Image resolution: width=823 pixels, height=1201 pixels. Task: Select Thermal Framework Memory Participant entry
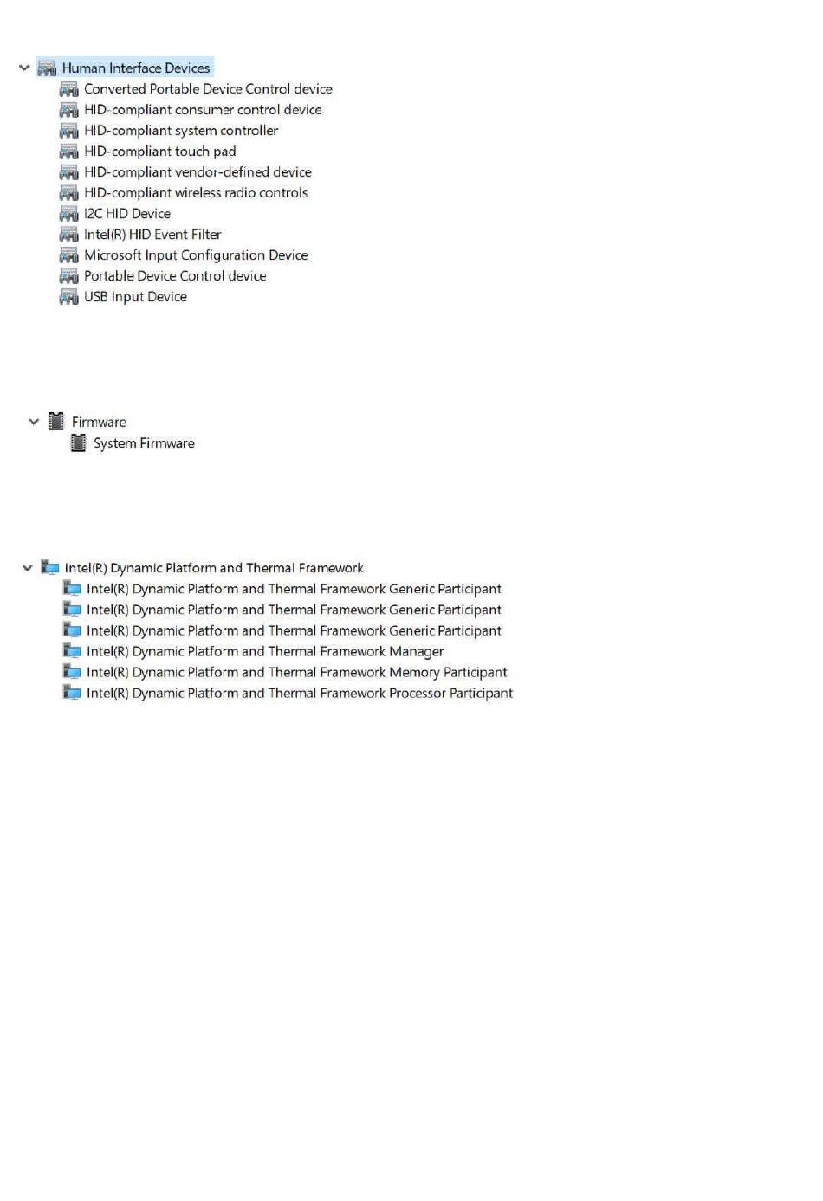[297, 672]
